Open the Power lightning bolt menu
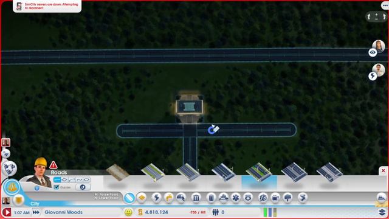Image resolution: width=389 pixels, height=219 pixels. pyautogui.click(x=157, y=198)
